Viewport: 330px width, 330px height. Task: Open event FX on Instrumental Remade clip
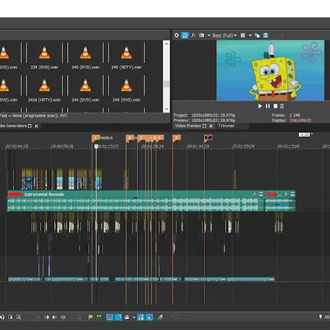point(255,194)
